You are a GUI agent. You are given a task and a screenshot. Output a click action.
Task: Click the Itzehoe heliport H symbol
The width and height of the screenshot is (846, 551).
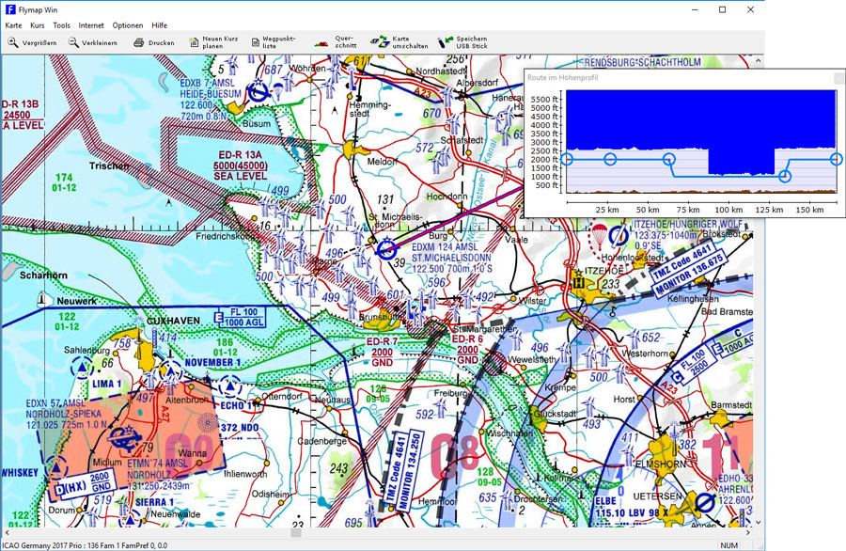pos(579,282)
